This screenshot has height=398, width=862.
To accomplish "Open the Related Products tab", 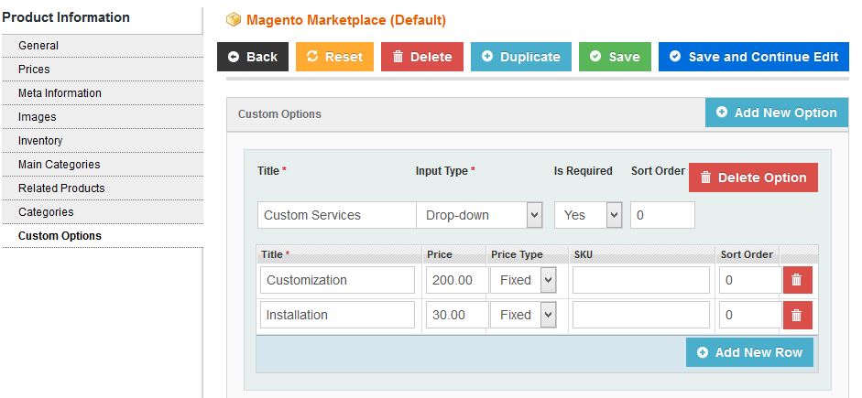I will (x=103, y=188).
